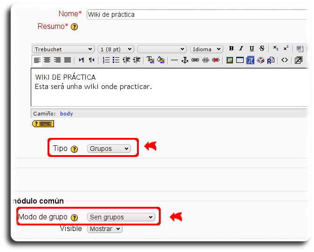This screenshot has width=314, height=252.
Task: Insert a web link
Action: coord(195,60)
